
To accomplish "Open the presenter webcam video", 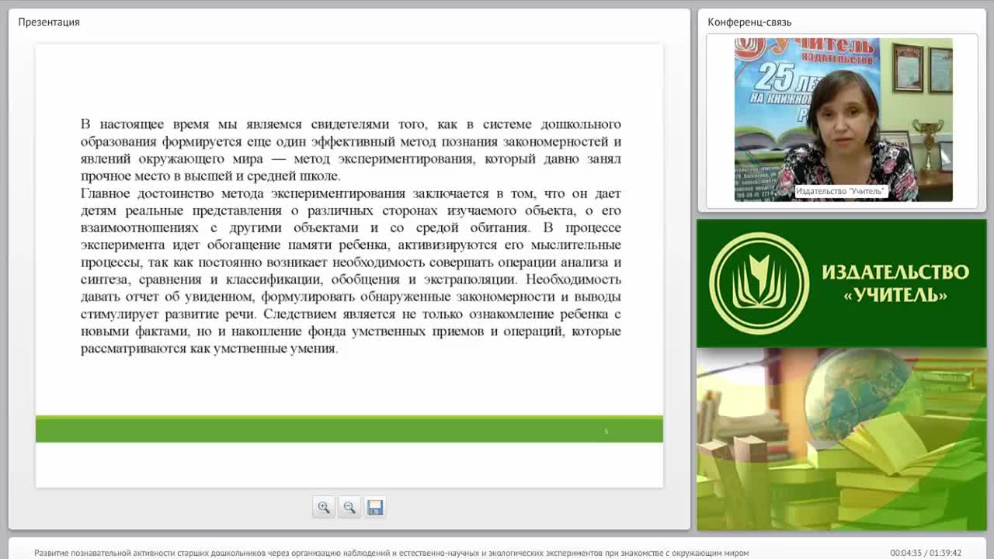I will (843, 120).
